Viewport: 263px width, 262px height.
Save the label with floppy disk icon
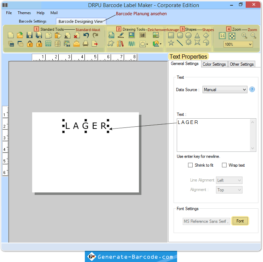(30, 35)
